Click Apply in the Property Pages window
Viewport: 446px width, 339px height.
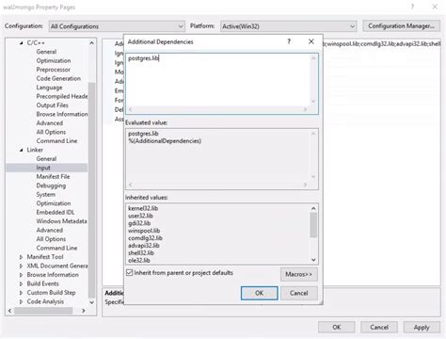point(422,327)
